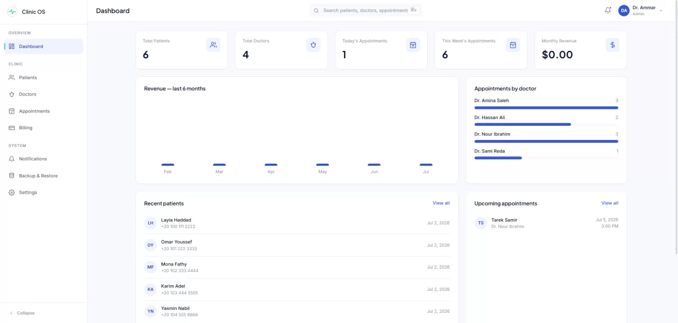
Task: Open the Billing menu item
Action: (x=44, y=128)
